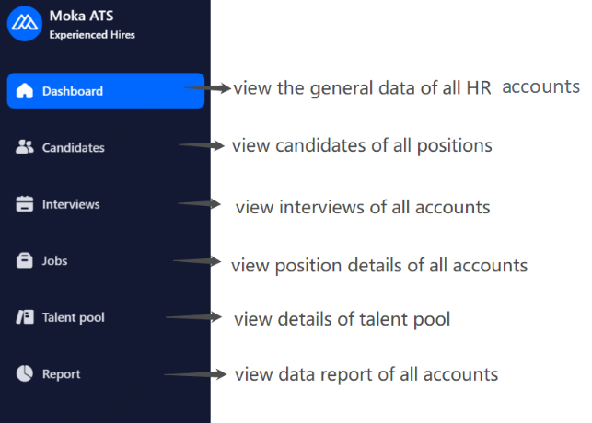This screenshot has height=423, width=592.
Task: Click the "view interviews of all accounts" annotation
Action: pyautogui.click(x=363, y=207)
